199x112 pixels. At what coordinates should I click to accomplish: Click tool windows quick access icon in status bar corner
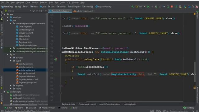tap(2, 111)
